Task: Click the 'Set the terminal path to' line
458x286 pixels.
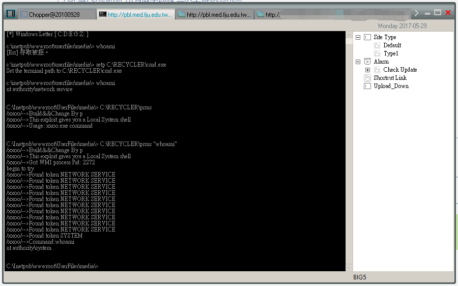Action: tap(64, 71)
